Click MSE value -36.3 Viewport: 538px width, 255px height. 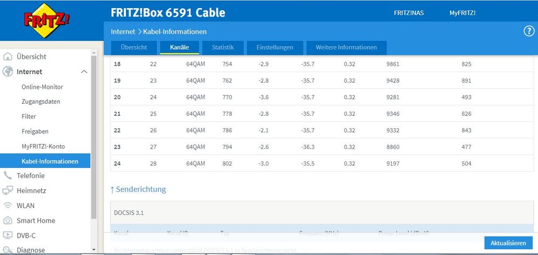[x=308, y=147]
